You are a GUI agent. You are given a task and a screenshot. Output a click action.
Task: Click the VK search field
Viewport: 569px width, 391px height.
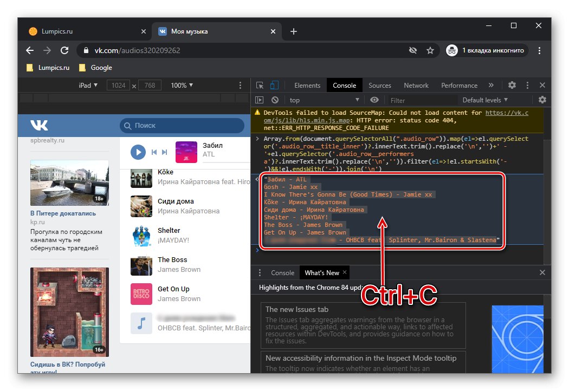[182, 126]
